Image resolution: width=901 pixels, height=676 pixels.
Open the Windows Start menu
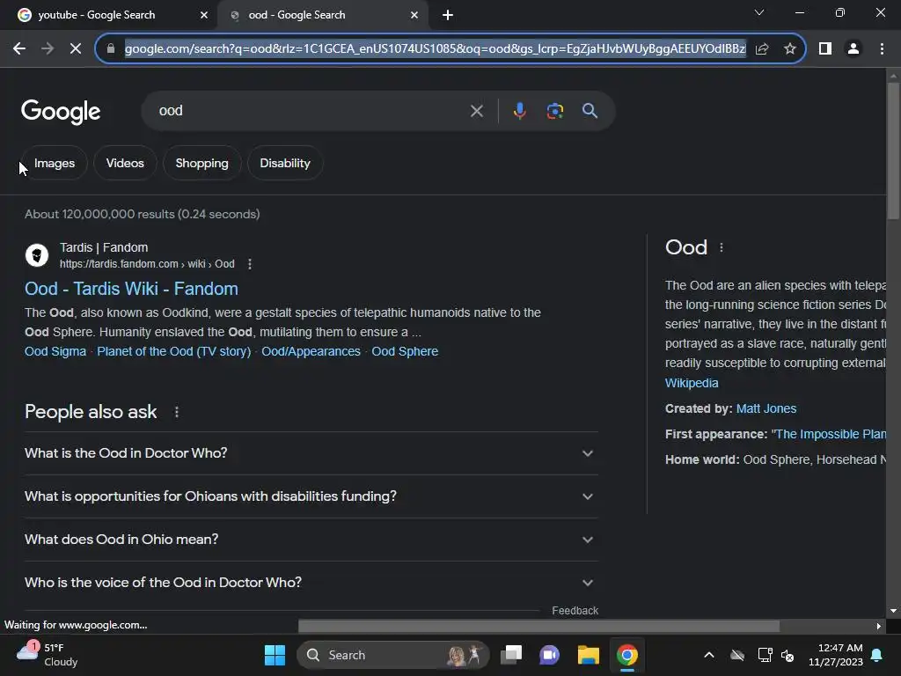[x=275, y=655]
